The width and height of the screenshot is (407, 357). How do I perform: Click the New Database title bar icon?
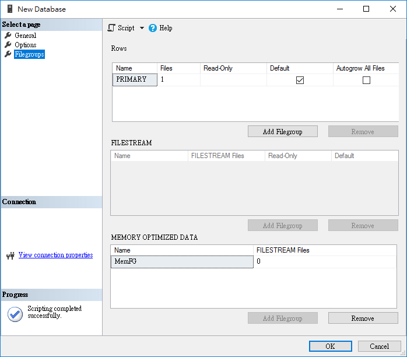pos(9,9)
